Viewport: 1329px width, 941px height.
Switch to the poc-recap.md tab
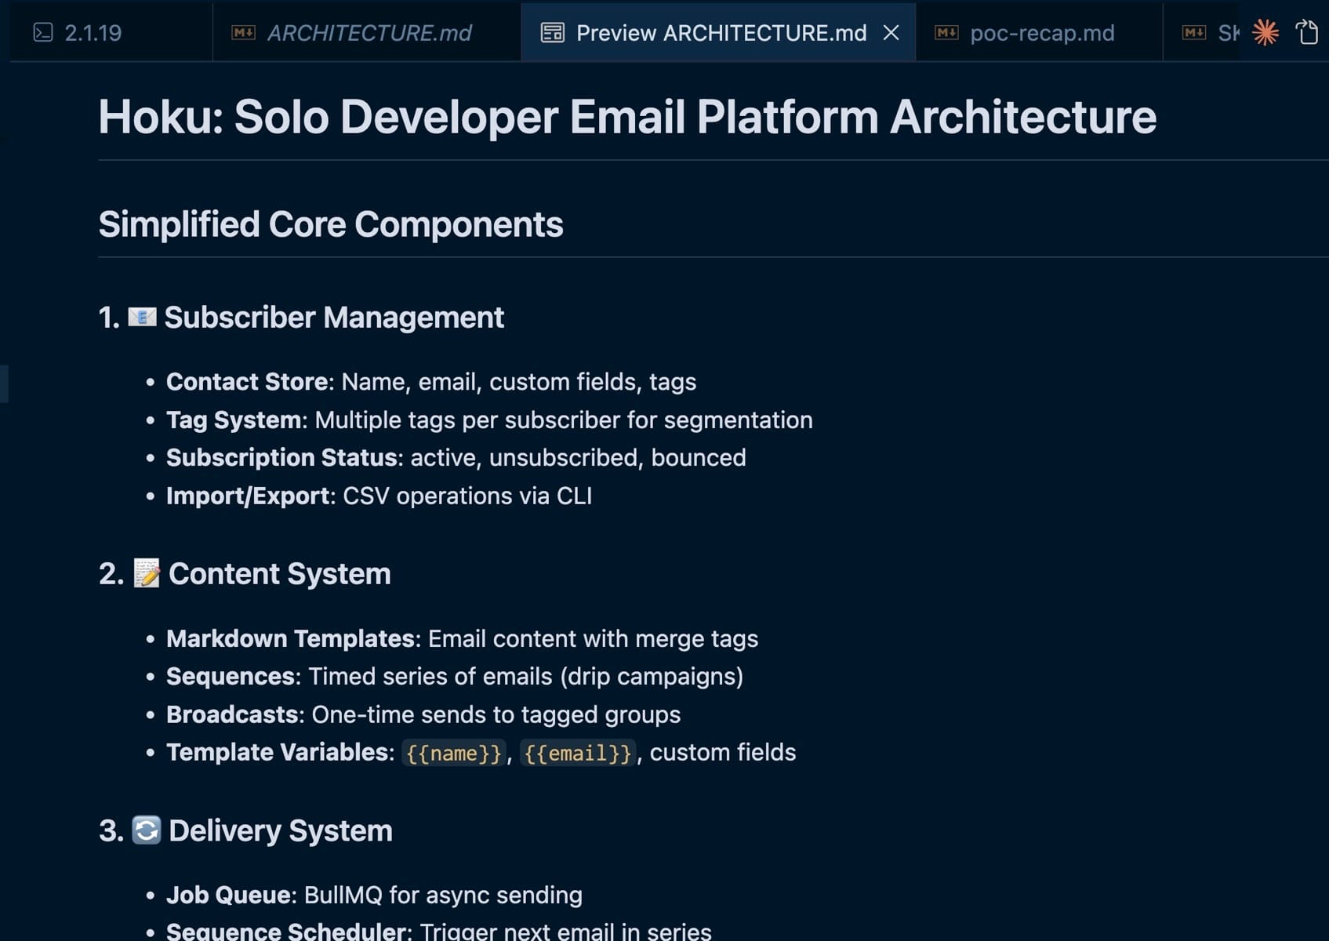click(1042, 33)
